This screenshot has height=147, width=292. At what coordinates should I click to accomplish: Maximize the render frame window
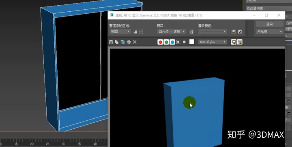266,15
